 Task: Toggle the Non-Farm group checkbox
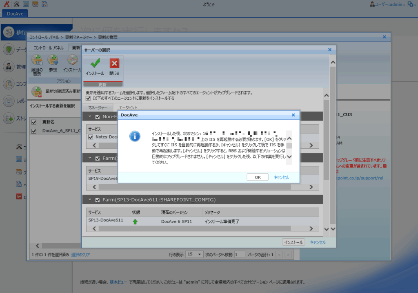[x=98, y=116]
